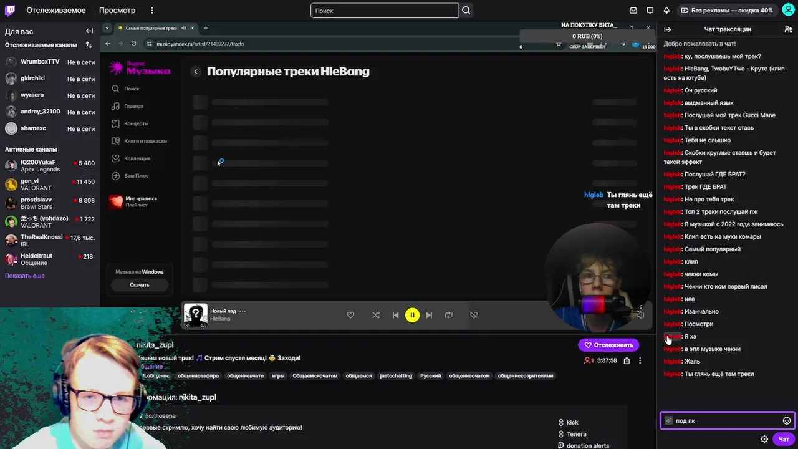Image resolution: width=798 pixels, height=449 pixels.
Task: Open the Twitch inbox mail icon
Action: tap(633, 11)
